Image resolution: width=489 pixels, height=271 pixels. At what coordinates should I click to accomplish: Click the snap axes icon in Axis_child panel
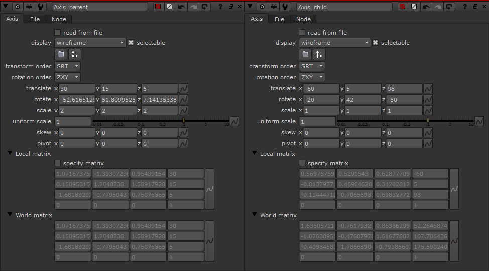[319, 54]
